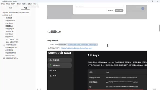Switch sidebar to the 大纲 tab

point(25,8)
